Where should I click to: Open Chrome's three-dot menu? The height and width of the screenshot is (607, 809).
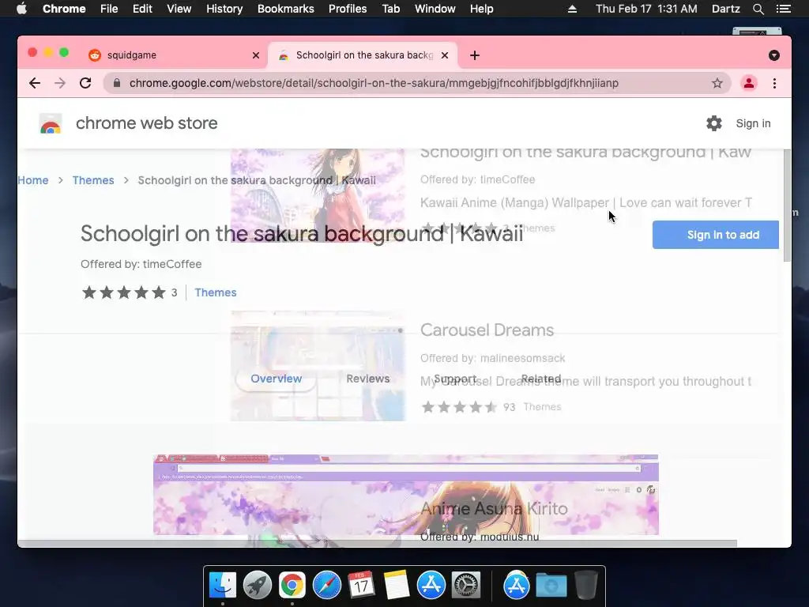coord(774,83)
